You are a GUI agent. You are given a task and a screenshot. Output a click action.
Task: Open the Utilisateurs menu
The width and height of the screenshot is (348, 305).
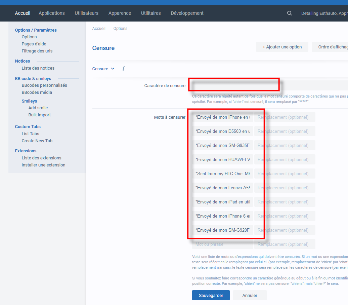coord(87,13)
